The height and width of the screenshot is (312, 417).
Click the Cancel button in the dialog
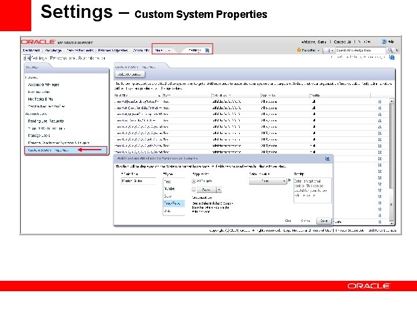[x=305, y=221]
